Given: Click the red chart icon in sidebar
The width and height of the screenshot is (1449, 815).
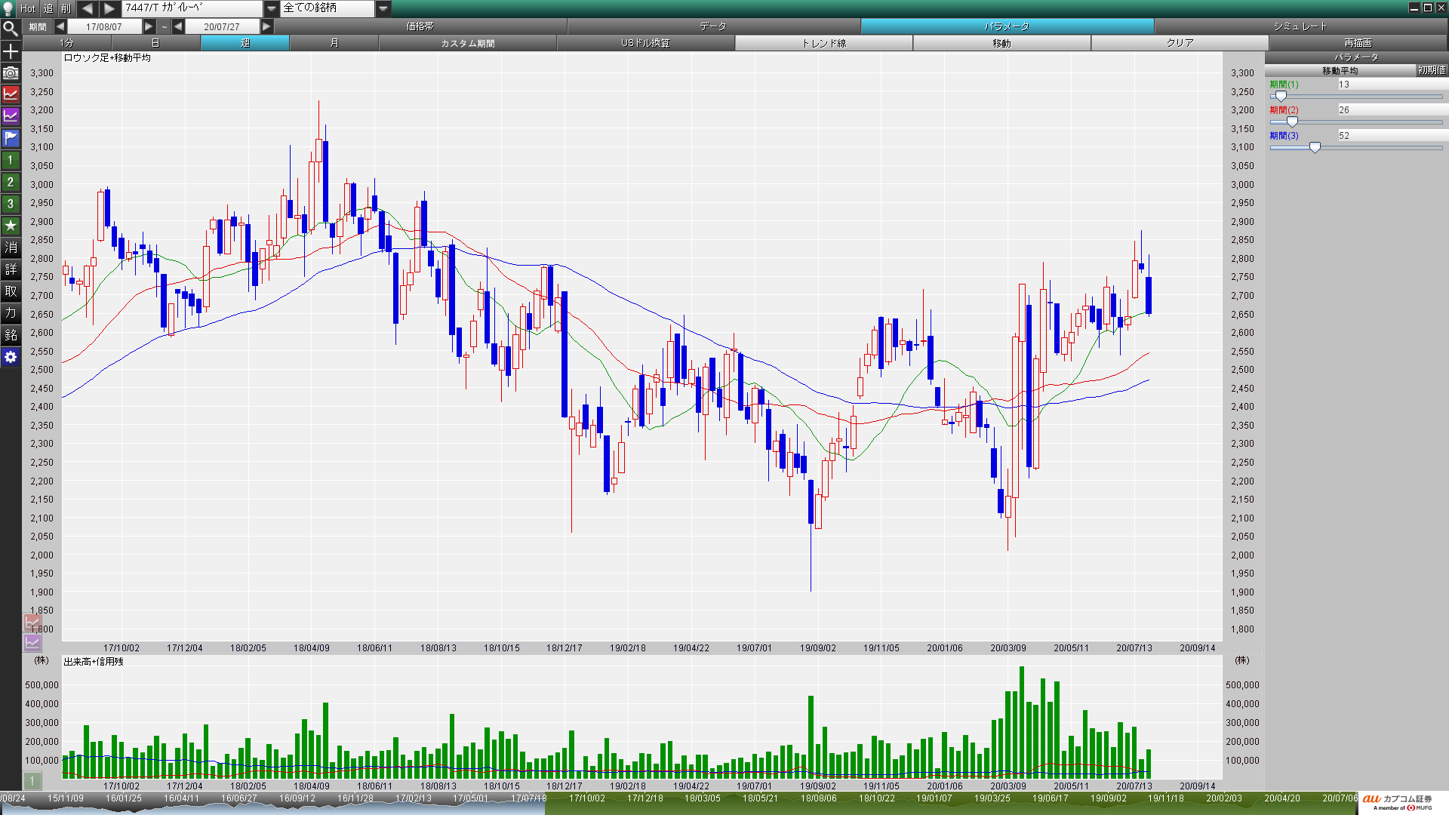Looking at the screenshot, I should [x=11, y=94].
